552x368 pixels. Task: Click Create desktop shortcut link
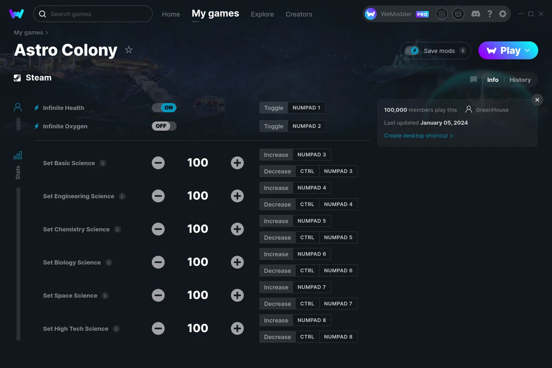click(x=419, y=136)
